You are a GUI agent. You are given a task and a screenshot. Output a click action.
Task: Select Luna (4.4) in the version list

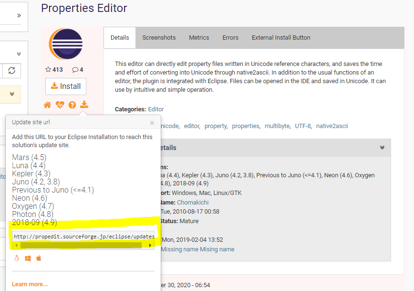click(29, 166)
